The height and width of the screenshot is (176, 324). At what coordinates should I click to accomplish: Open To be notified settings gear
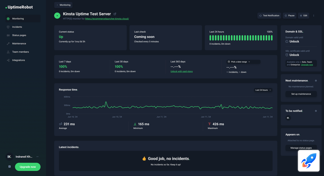coord(316,111)
